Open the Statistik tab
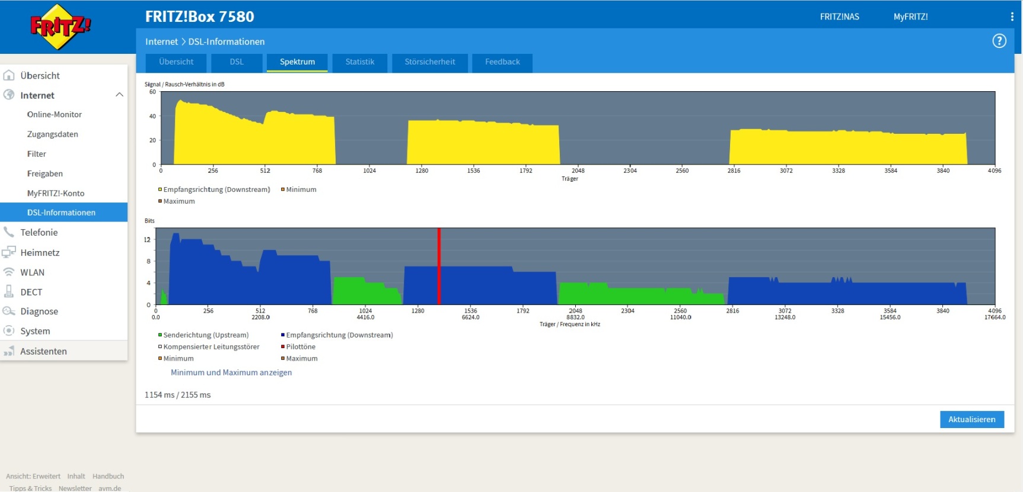Viewport: 1023px width, 492px height. (360, 62)
